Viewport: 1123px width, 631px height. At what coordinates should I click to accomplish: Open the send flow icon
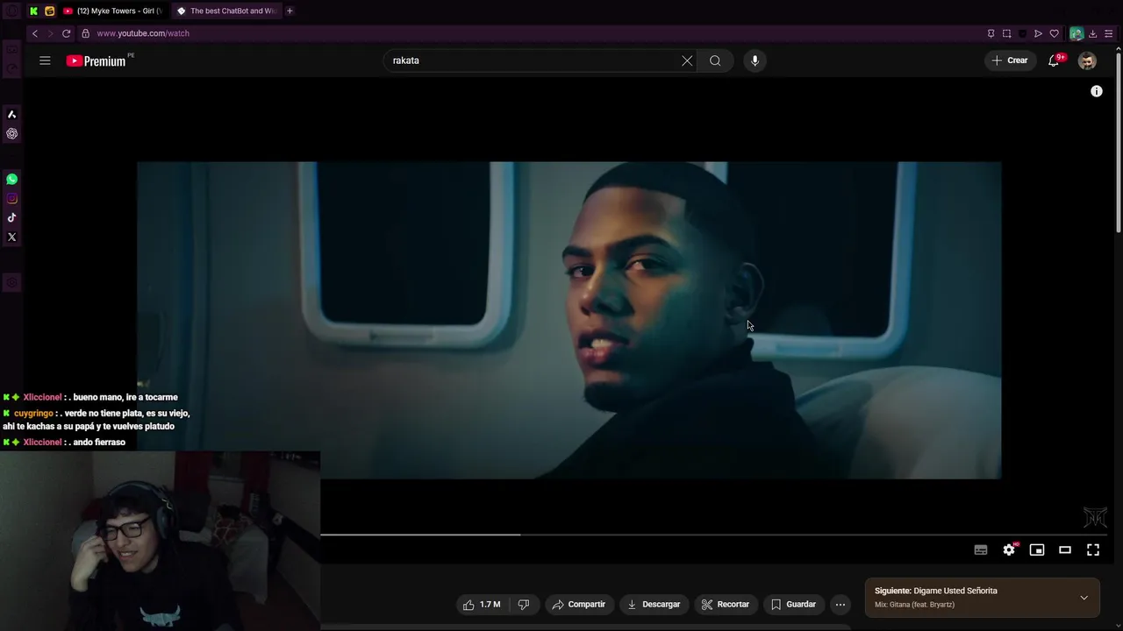1038,33
